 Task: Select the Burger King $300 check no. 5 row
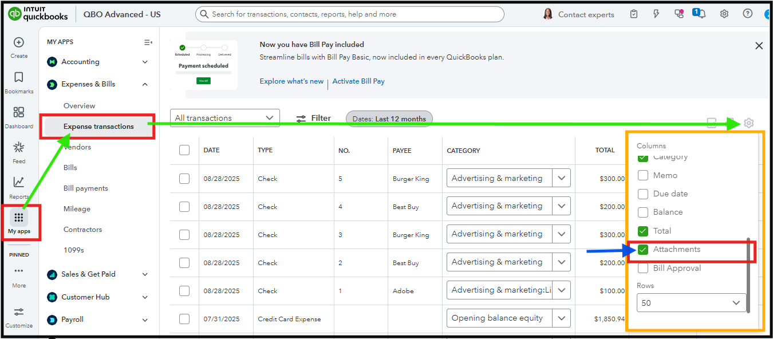(184, 179)
